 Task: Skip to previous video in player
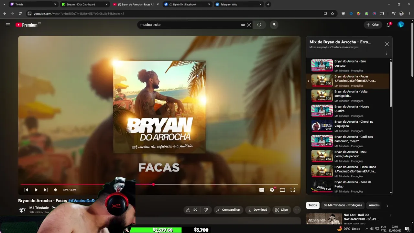pyautogui.click(x=26, y=190)
